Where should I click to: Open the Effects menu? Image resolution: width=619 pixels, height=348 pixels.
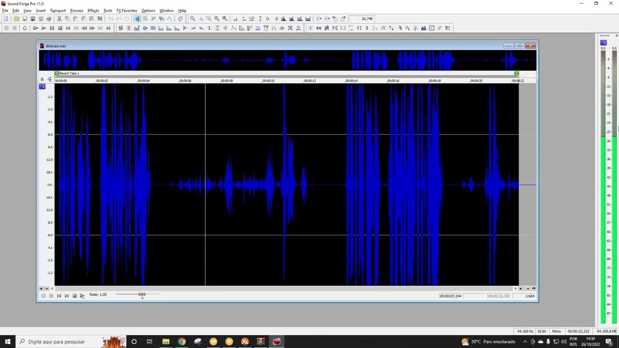tap(93, 11)
